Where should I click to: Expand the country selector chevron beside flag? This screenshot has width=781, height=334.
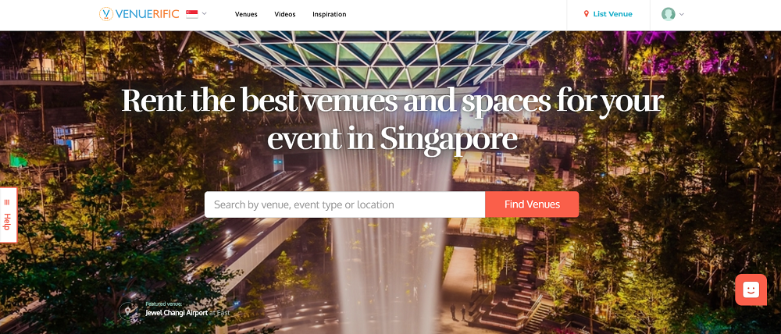(204, 14)
